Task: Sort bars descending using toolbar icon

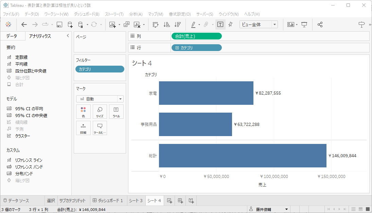Action: (x=177, y=24)
